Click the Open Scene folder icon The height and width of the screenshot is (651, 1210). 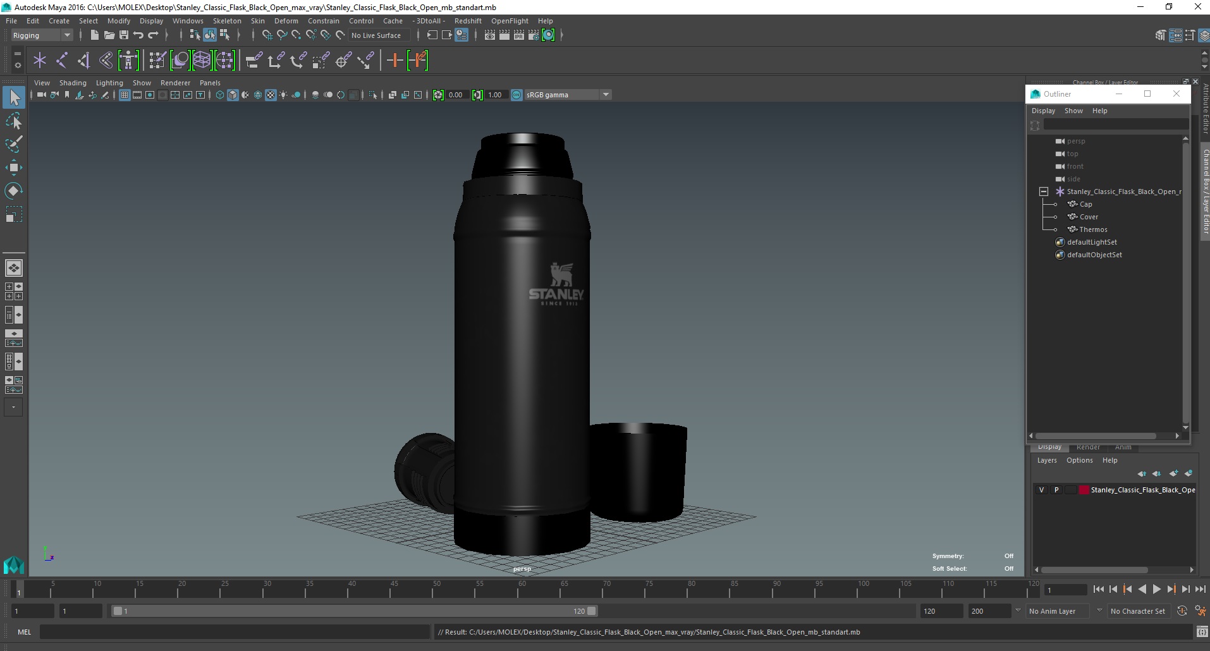tap(109, 35)
